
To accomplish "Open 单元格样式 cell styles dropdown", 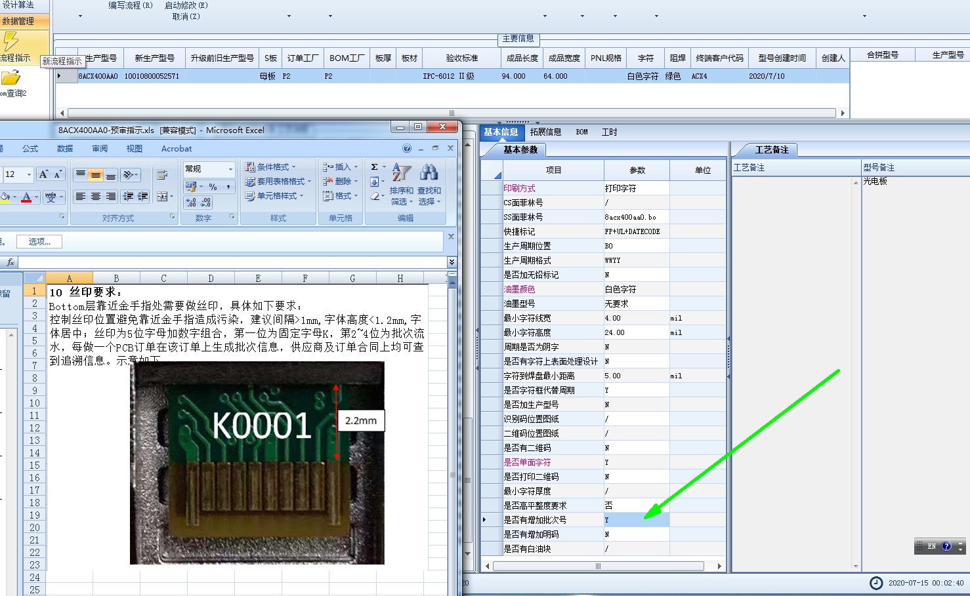I will tap(274, 196).
